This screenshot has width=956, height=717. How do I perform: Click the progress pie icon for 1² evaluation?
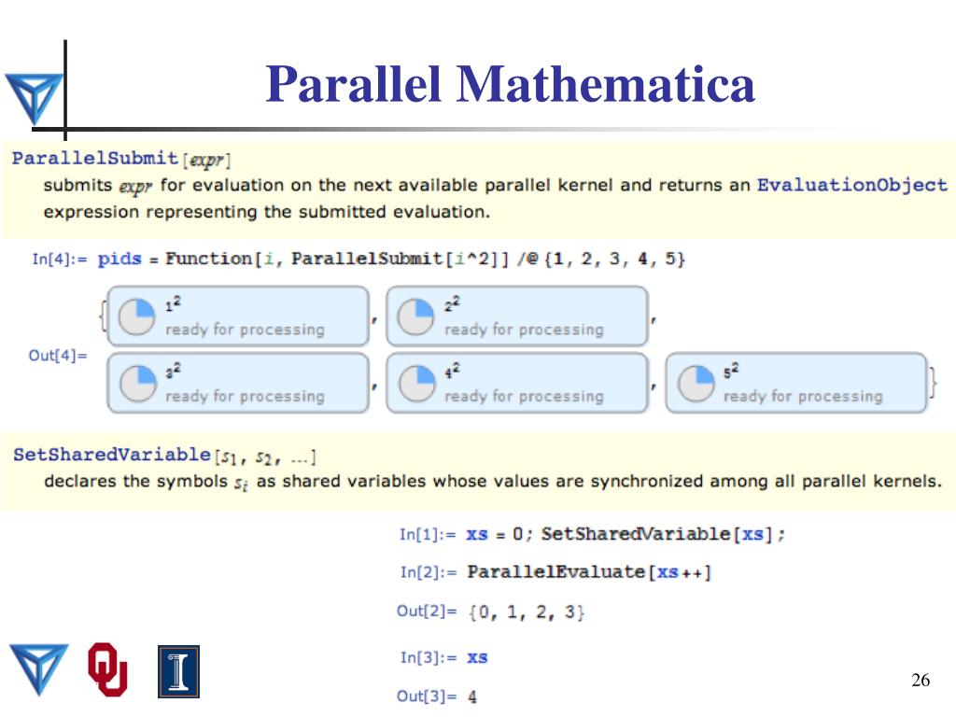136,317
